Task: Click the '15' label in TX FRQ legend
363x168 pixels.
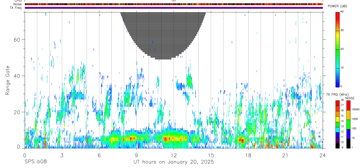Action: pyautogui.click(x=342, y=116)
